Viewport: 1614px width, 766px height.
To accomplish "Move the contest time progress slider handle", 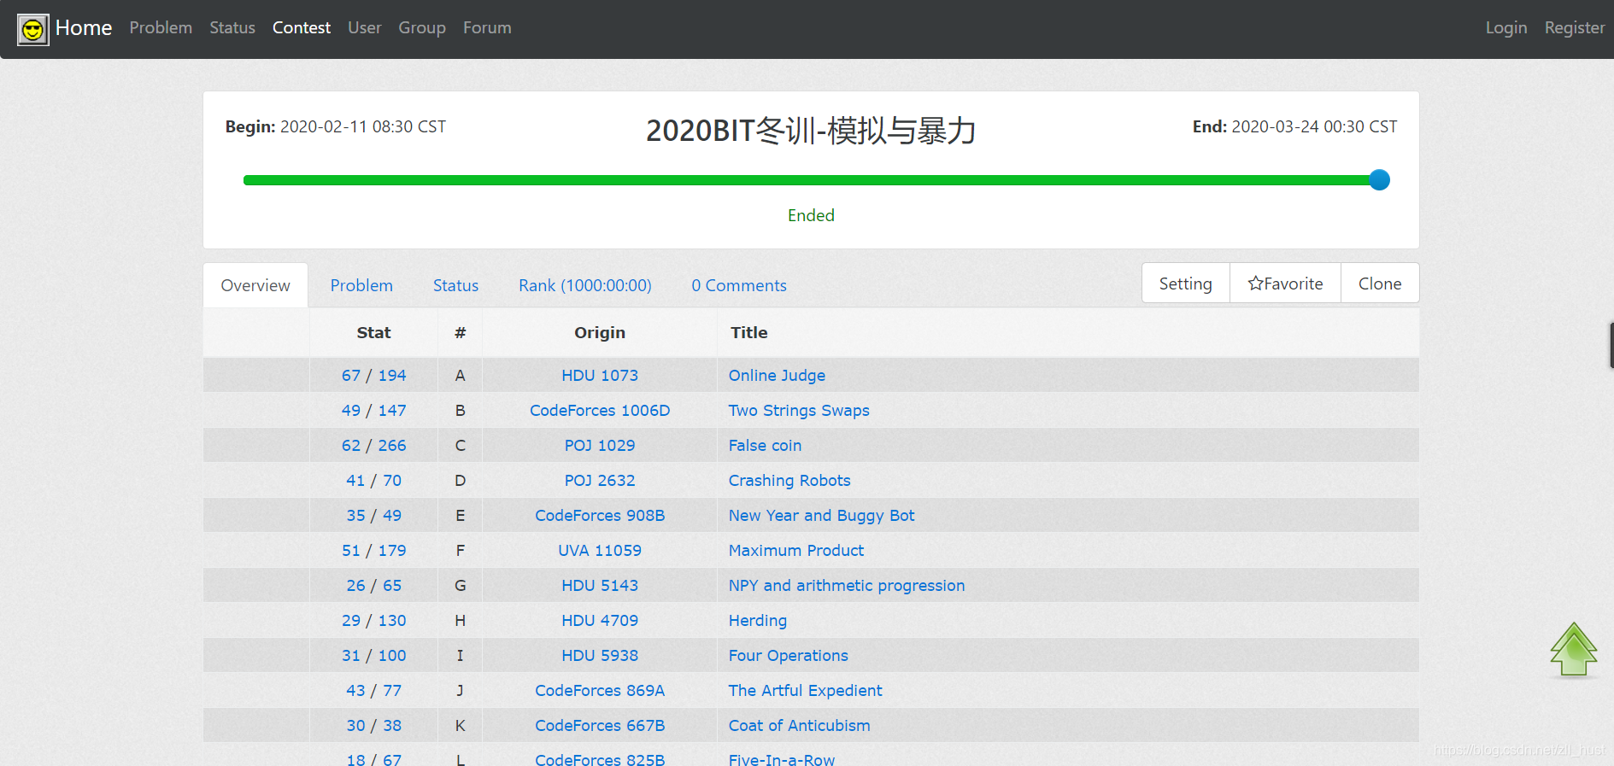I will [1379, 180].
